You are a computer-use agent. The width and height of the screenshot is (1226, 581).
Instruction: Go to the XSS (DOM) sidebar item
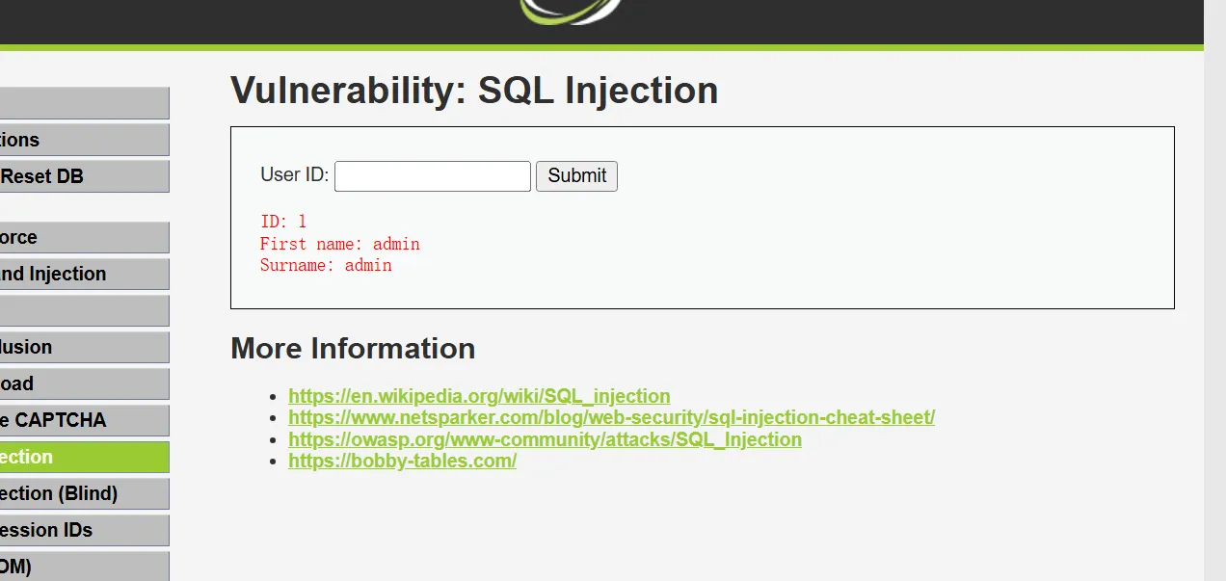pos(84,567)
